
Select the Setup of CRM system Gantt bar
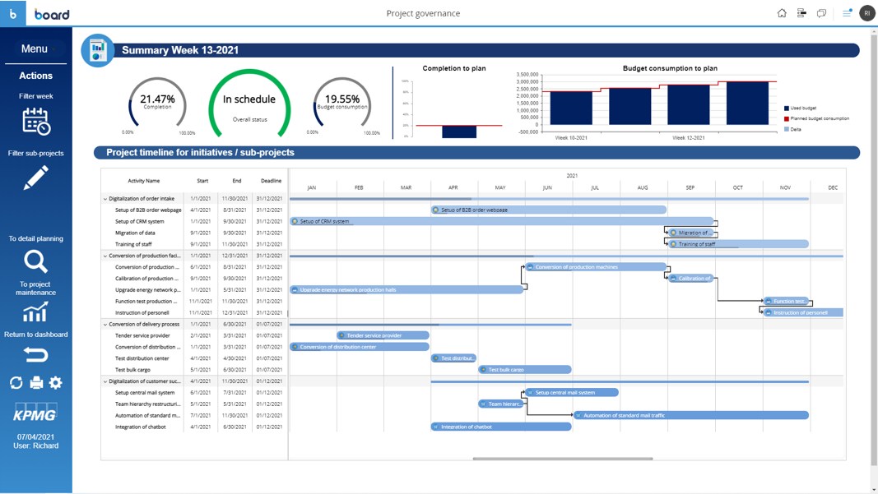point(502,222)
